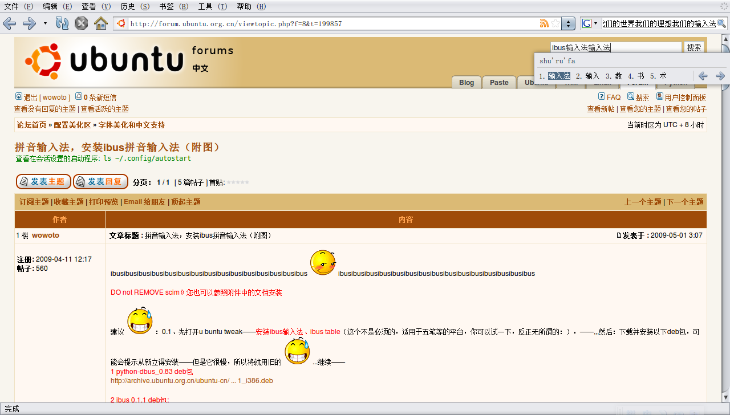Click Email 给朋友 link
This screenshot has height=415, width=730.
(145, 202)
